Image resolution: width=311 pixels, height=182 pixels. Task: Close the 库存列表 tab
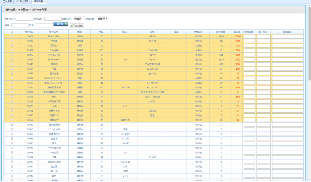pos(44,2)
